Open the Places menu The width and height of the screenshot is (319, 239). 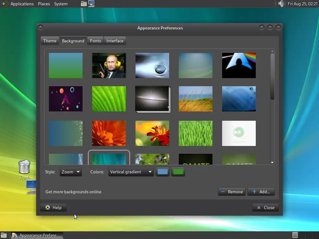[x=44, y=4]
